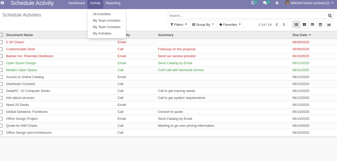Sort by the Due Date column header
This screenshot has height=161, width=337.
pyautogui.click(x=302, y=35)
